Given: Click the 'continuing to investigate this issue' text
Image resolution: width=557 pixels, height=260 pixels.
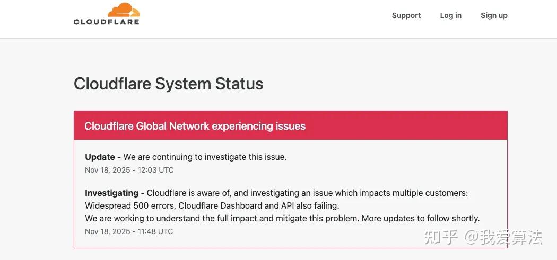Looking at the screenshot, I should (212, 157).
